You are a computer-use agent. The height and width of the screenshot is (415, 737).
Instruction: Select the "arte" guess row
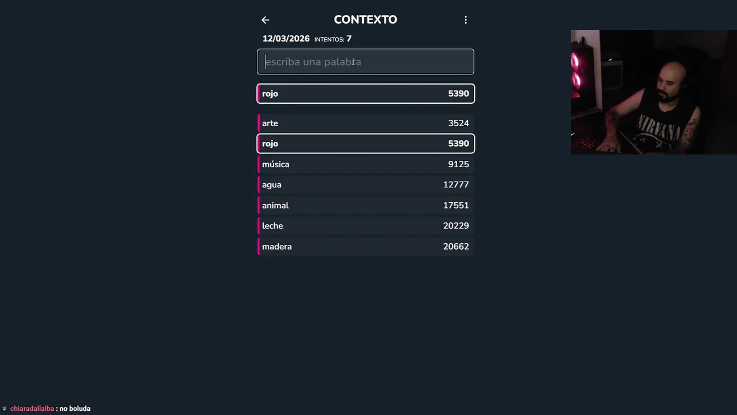click(x=366, y=123)
